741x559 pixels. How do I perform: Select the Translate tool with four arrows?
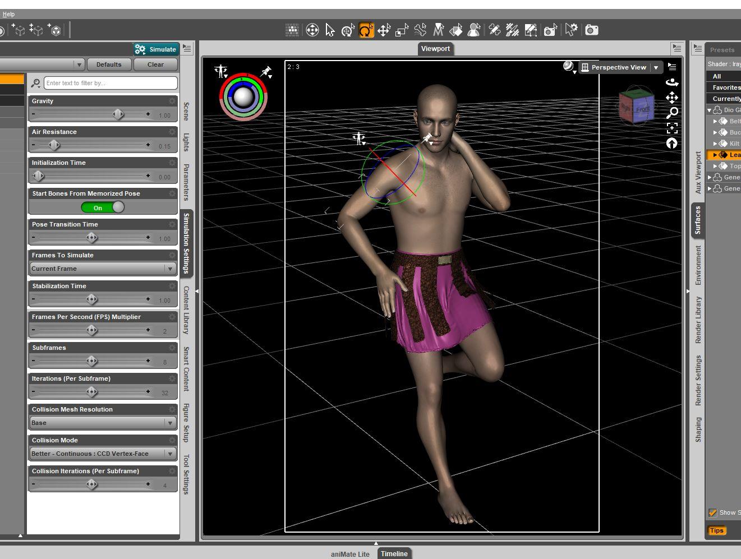click(x=384, y=30)
